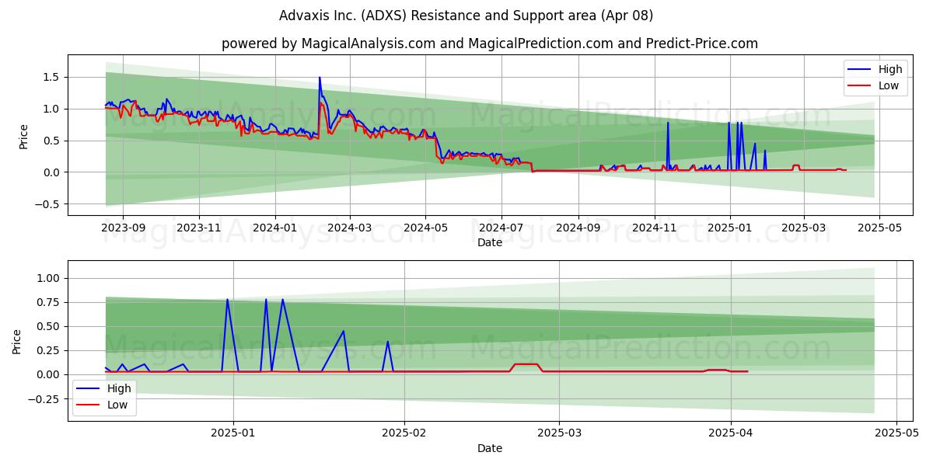Click the '2025-04' x-axis label in the bottom chart
Image resolution: width=933 pixels, height=466 pixels.
[x=731, y=433]
